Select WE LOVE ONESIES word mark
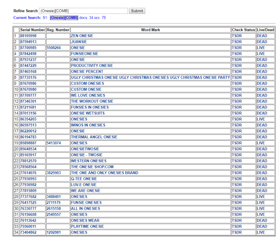The image size is (279, 239). click(88, 95)
